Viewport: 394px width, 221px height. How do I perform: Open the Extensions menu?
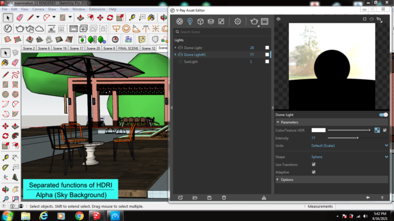(97, 9)
